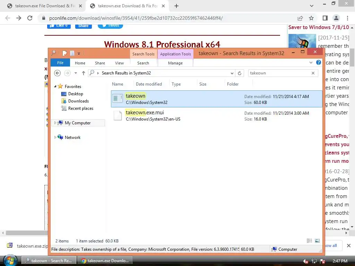Close the Chrome downloads bar
The height and width of the screenshot is (266, 355).
[x=349, y=246]
